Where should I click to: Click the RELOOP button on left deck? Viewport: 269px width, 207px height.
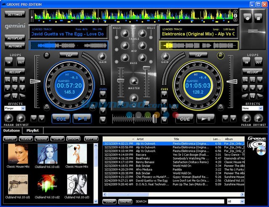point(15,72)
